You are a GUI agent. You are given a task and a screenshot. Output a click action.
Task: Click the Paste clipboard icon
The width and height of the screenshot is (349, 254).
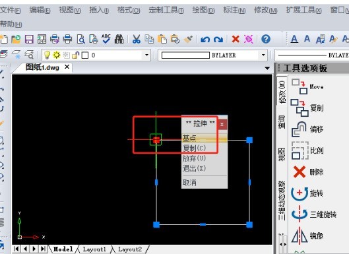162,39
